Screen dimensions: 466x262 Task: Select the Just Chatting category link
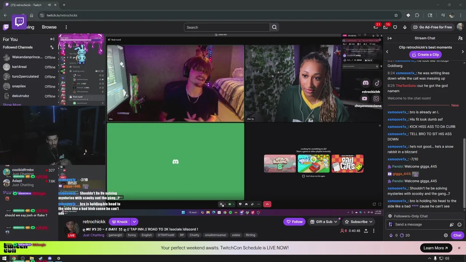tap(93, 235)
